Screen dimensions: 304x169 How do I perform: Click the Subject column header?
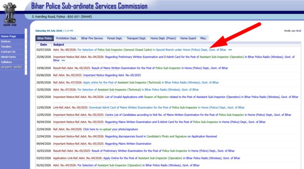(59, 45)
